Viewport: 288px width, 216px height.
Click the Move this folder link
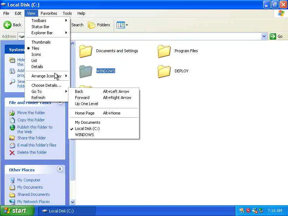point(31,113)
